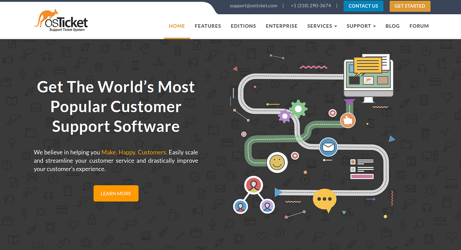
Task: Click the yellow speech bubble on the monitor
Action: [368, 66]
